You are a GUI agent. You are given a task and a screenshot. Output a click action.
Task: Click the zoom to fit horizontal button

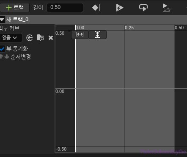tap(80, 34)
